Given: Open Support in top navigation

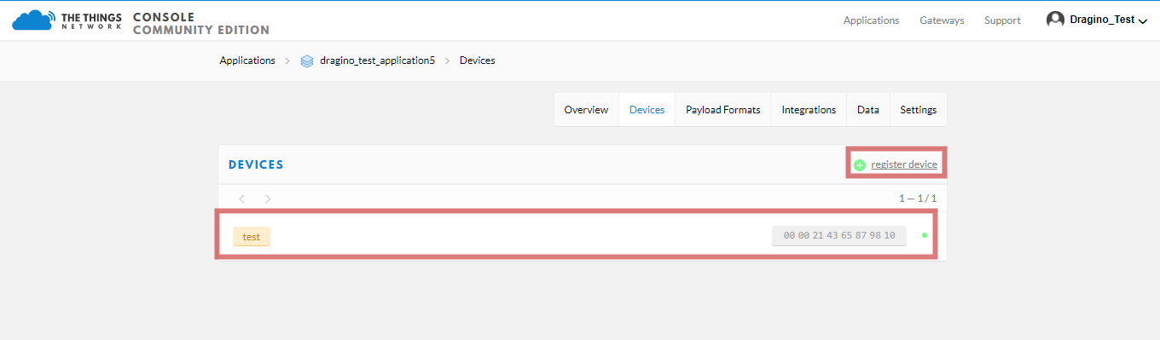Looking at the screenshot, I should (1002, 20).
